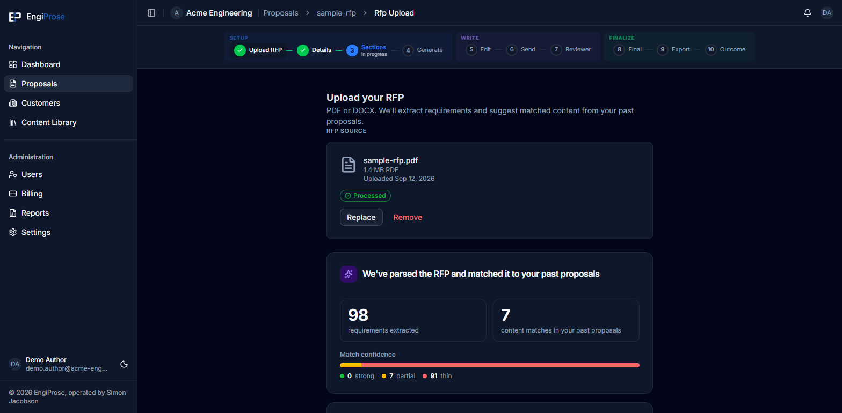
Task: Click the '0 strong' legend entry
Action: [x=357, y=376]
